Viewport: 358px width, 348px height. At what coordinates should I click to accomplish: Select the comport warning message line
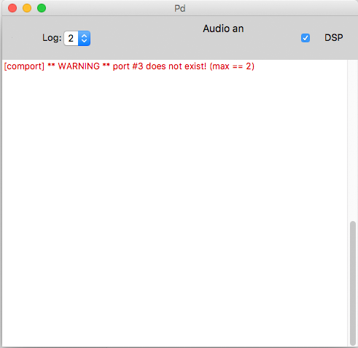(129, 66)
